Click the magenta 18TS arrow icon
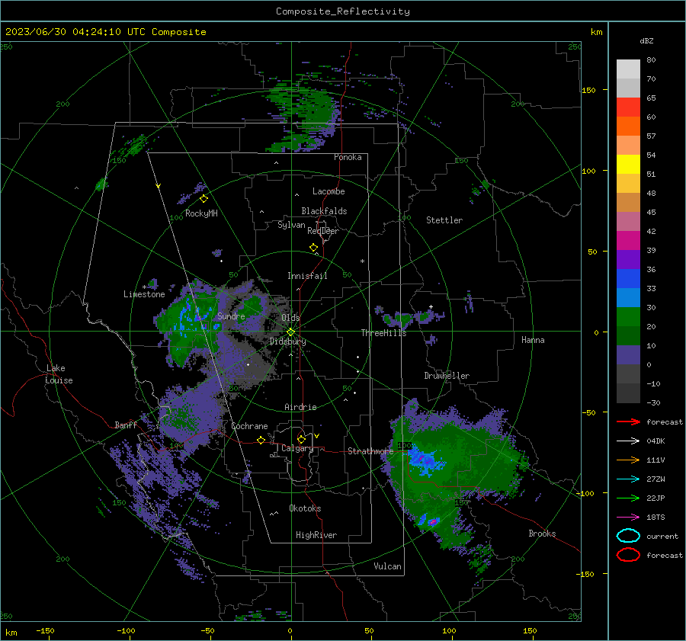 [628, 518]
